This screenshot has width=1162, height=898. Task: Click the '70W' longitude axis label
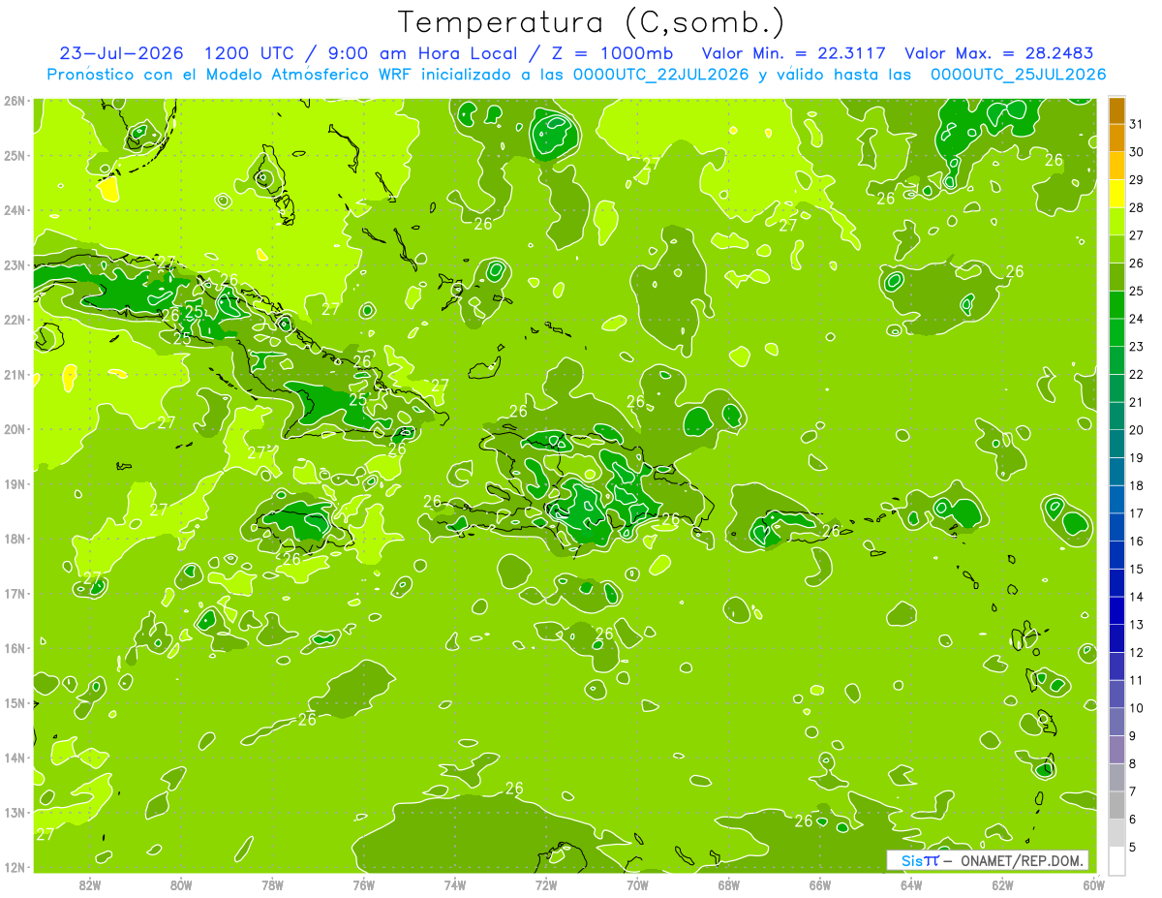pos(637,884)
